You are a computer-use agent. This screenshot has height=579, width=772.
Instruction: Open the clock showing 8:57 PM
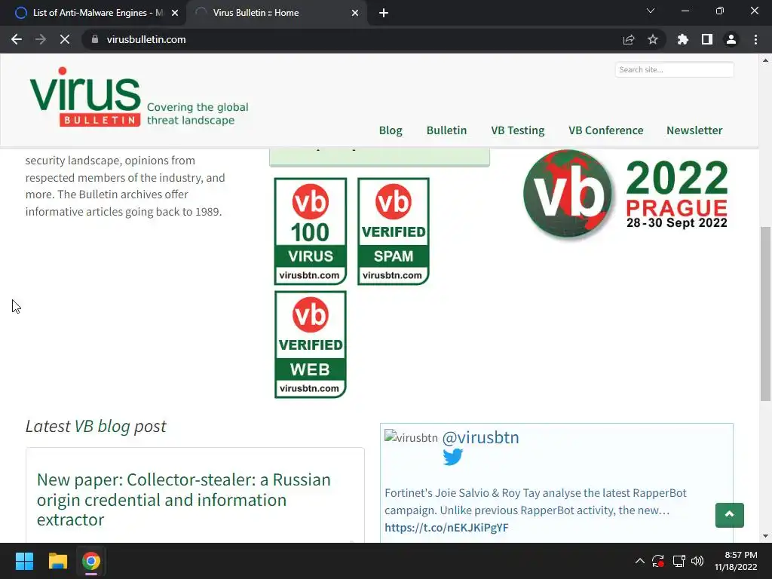coord(736,561)
